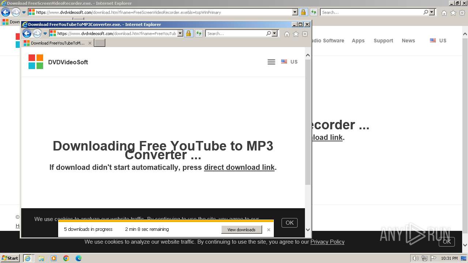468x263 pixels.
Task: Click the front window address bar URL
Action: pyautogui.click(x=116, y=34)
